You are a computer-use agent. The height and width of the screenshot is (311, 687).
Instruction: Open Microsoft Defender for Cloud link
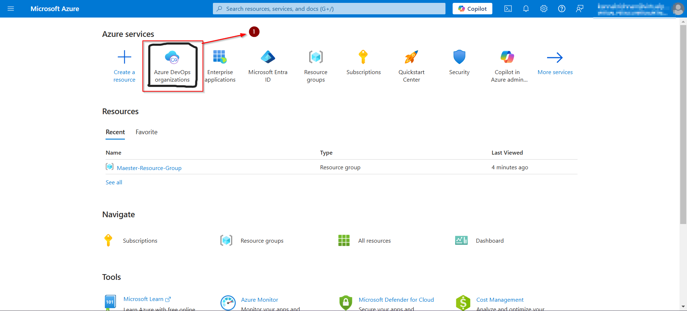[x=396, y=300]
